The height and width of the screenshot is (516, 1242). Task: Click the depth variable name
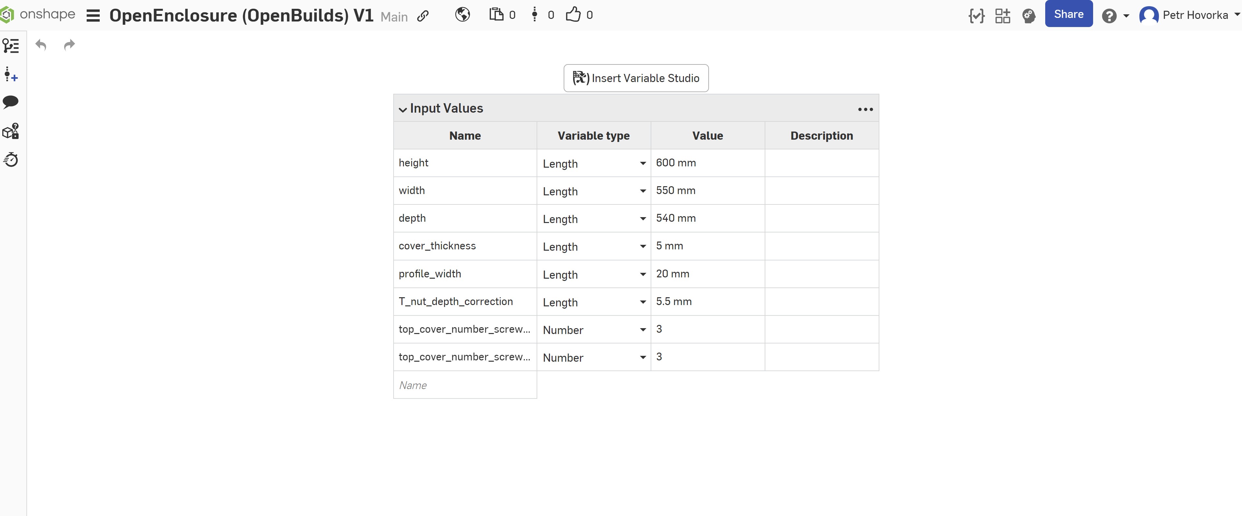point(412,218)
